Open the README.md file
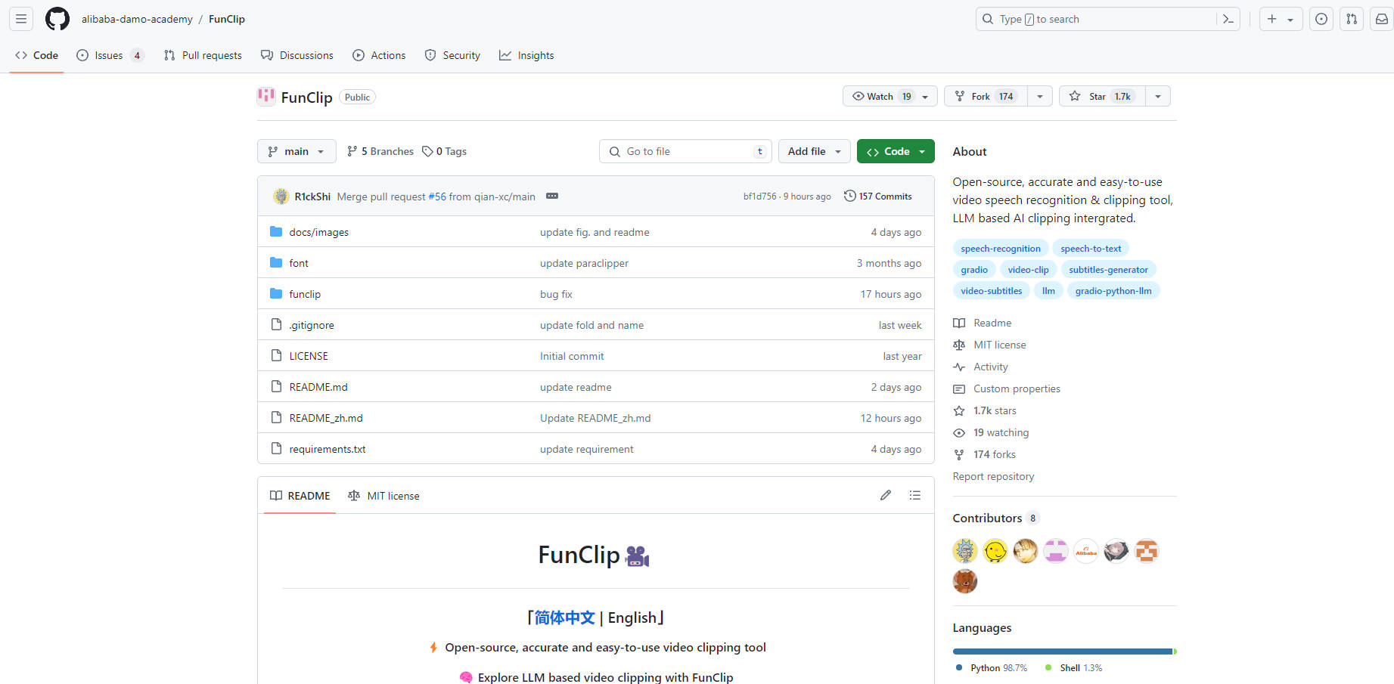1394x684 pixels. click(318, 386)
